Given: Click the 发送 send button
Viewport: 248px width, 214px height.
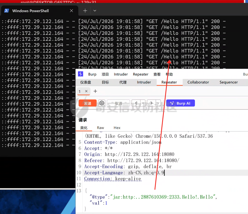Looking at the screenshot, I should click(x=87, y=103).
